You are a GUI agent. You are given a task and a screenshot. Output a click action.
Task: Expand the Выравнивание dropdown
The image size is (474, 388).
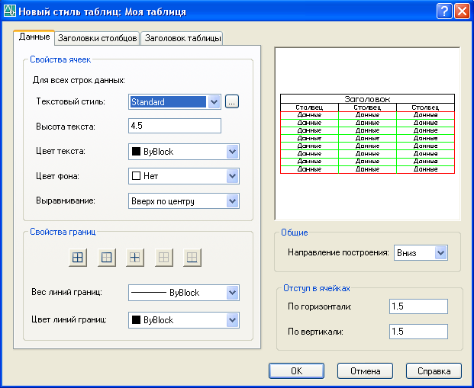[232, 201]
